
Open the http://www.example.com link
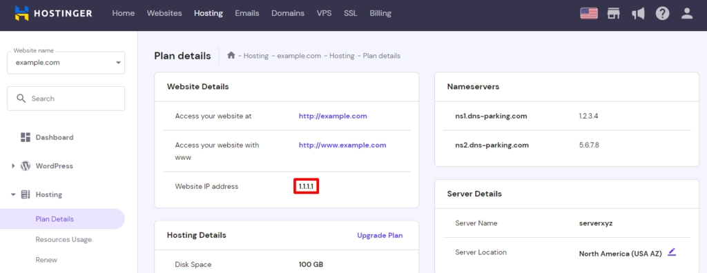coord(342,145)
